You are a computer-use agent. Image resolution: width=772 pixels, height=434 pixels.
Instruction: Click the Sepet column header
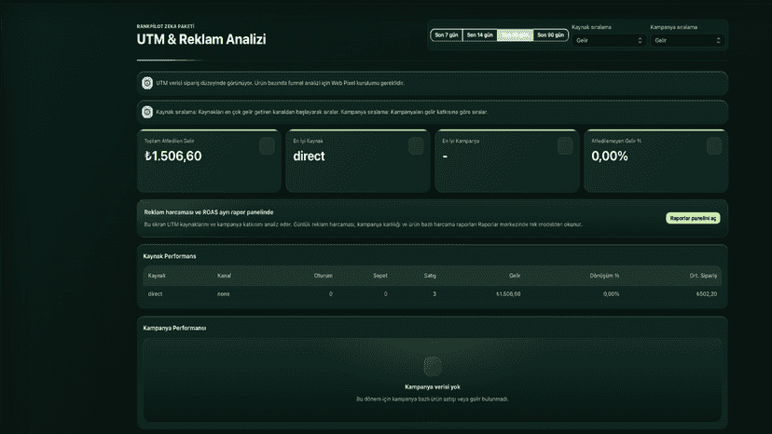[380, 276]
